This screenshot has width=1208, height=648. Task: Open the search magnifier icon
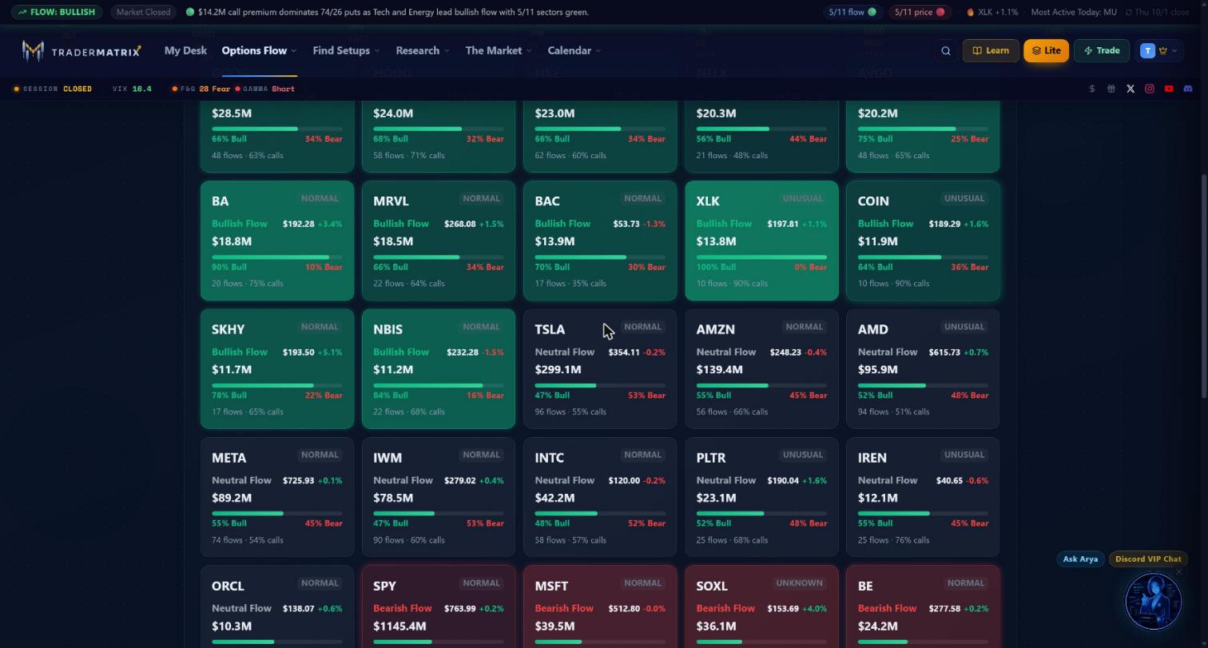click(x=946, y=51)
